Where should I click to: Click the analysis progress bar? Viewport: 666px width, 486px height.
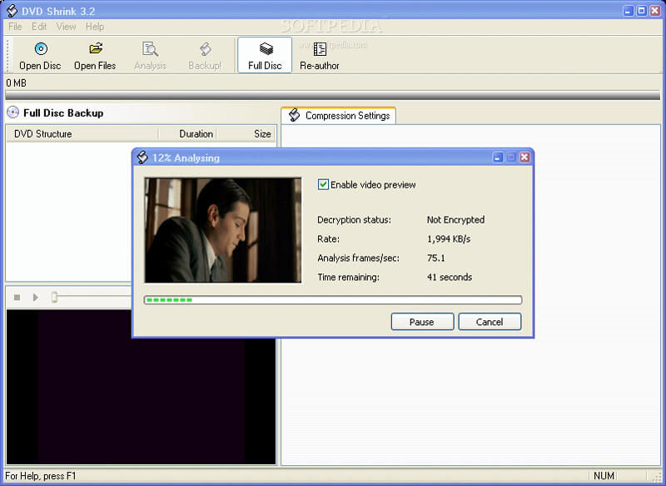click(x=331, y=300)
